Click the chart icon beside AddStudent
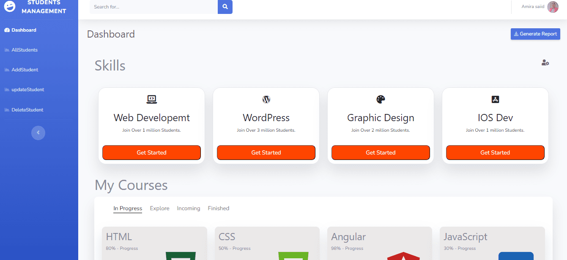 coord(7,70)
